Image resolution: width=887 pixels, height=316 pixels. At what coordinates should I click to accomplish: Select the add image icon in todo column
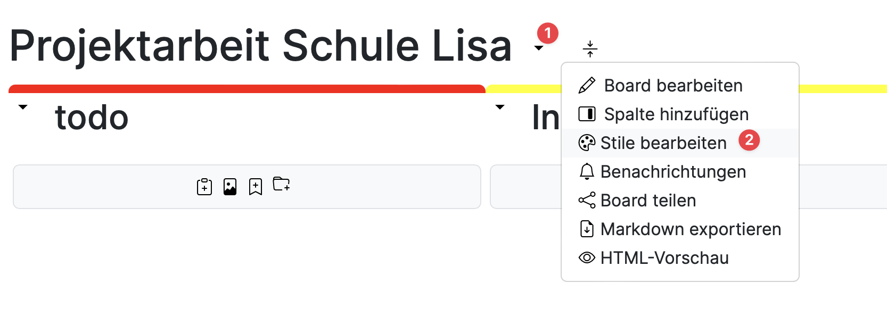point(229,186)
